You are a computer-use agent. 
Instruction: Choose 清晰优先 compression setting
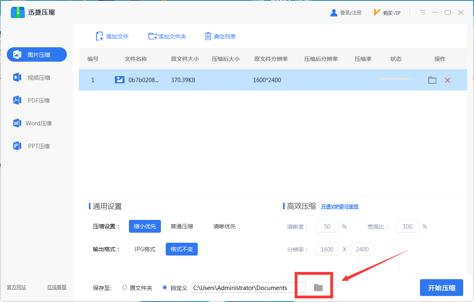225,226
